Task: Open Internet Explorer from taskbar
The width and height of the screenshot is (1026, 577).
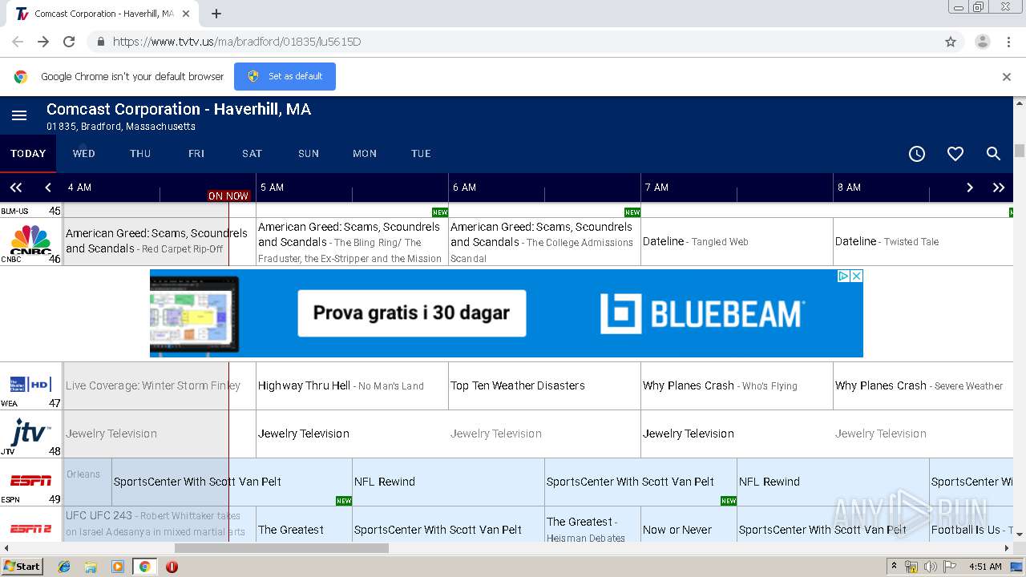Action: [64, 567]
